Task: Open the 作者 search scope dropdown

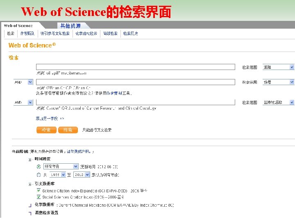Action: point(278,82)
